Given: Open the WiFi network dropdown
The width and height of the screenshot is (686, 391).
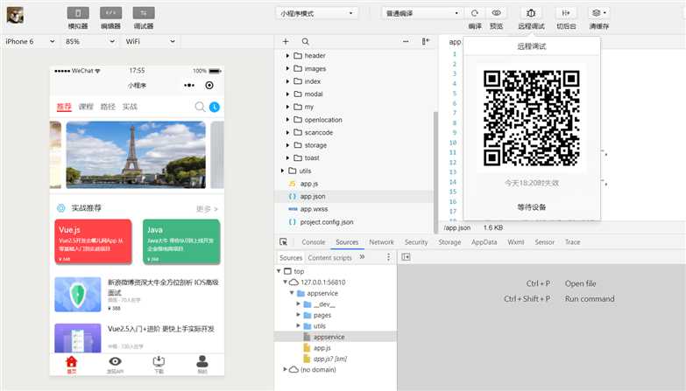Looking at the screenshot, I should coord(151,41).
